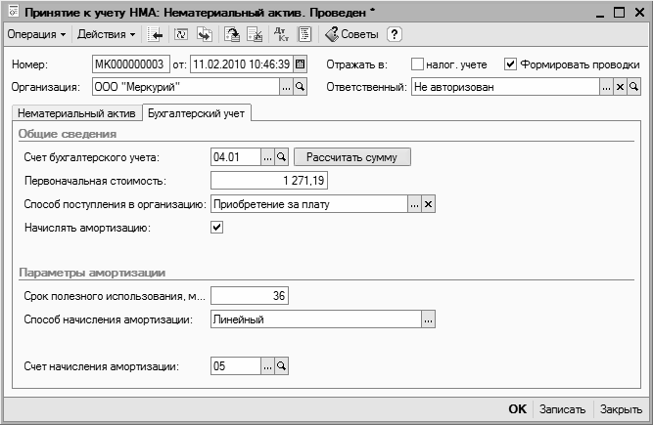Clear the Ответственный field with the X icon
Viewport: 653px width, 425px height.
pyautogui.click(x=620, y=87)
